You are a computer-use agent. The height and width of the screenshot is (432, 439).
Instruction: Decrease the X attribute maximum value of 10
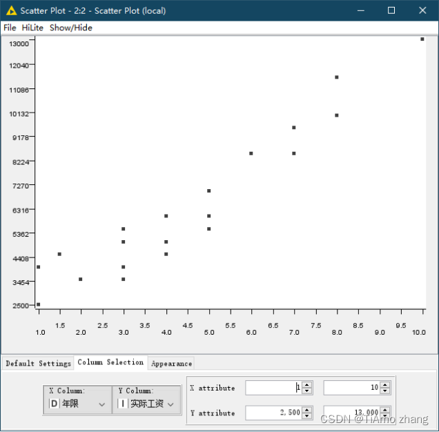click(385, 391)
